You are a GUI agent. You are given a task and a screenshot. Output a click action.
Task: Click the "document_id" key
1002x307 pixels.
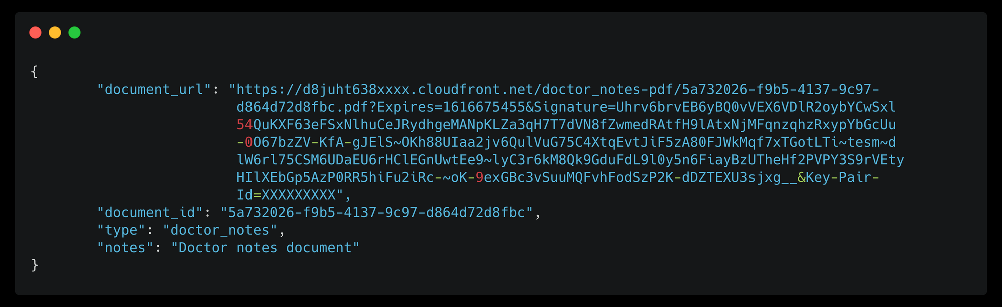tap(150, 213)
